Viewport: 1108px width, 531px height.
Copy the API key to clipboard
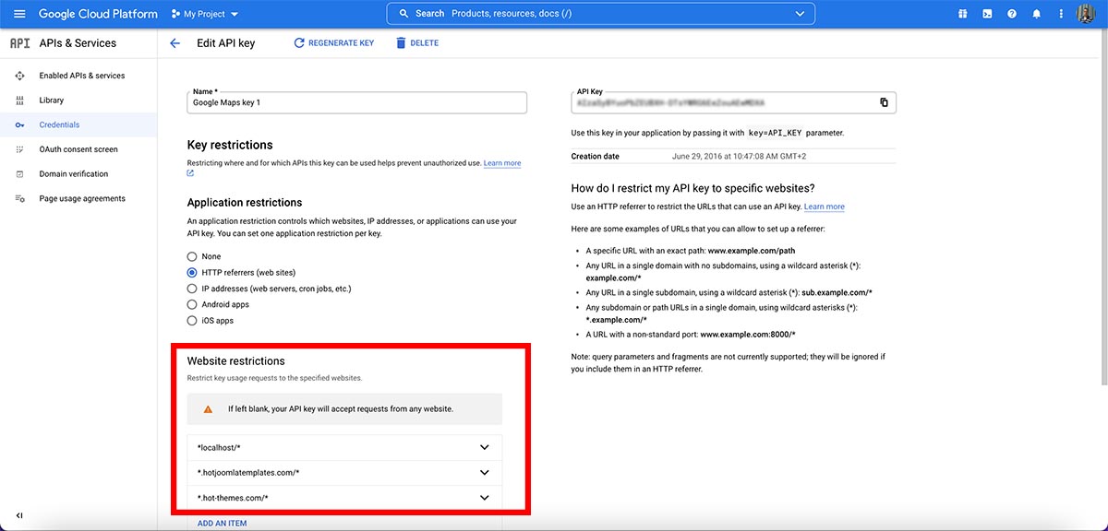pos(884,102)
